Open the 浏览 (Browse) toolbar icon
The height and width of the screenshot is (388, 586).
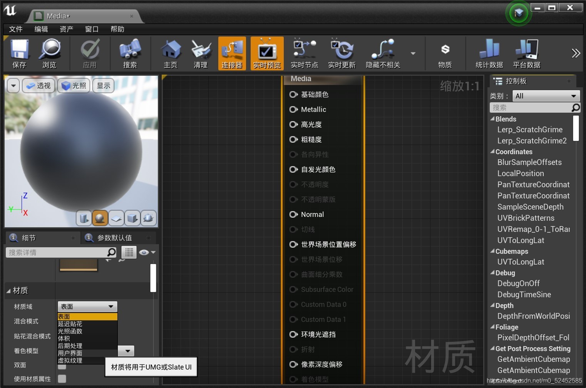tap(49, 53)
